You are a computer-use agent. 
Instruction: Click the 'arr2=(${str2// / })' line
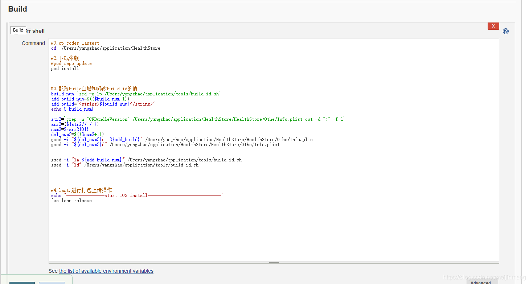(x=75, y=124)
